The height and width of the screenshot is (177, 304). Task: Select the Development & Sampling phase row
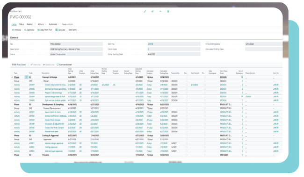pyautogui.click(x=146, y=105)
